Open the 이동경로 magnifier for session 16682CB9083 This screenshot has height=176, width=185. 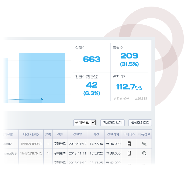click(144, 144)
